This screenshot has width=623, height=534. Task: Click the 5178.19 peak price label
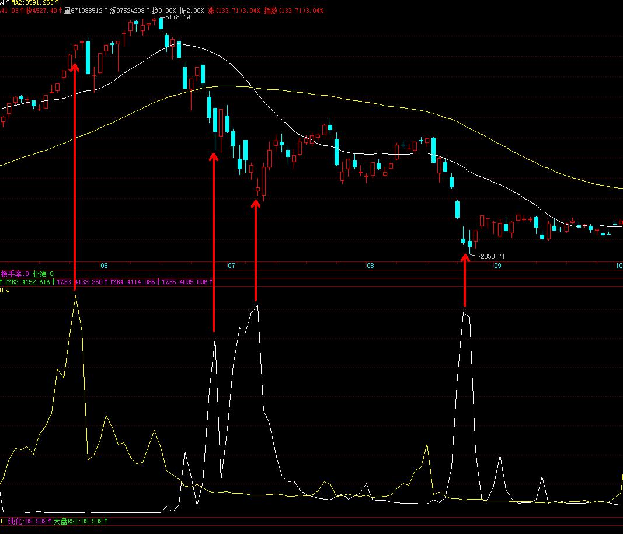click(x=177, y=17)
